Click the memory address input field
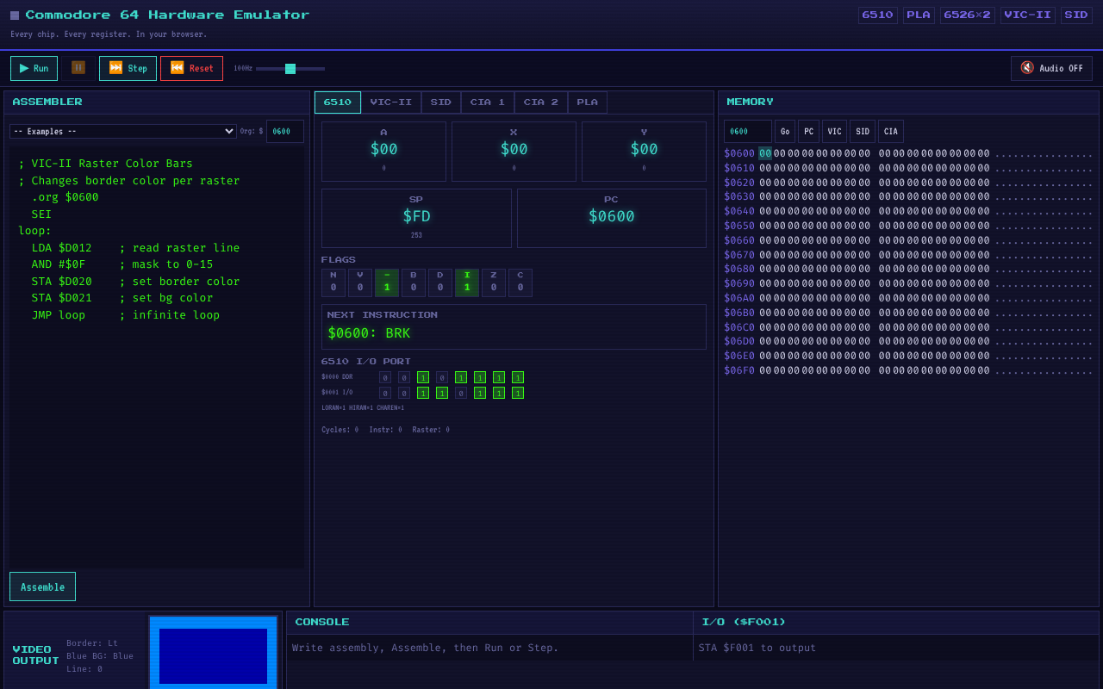Image resolution: width=1103 pixels, height=689 pixels. pos(748,131)
